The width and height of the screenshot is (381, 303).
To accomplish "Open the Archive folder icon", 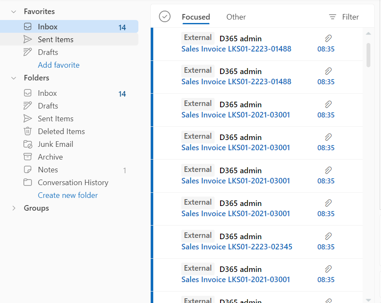I will pos(27,157).
